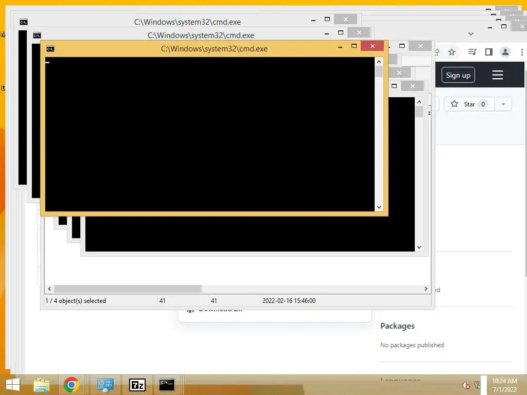The height and width of the screenshot is (395, 527).
Task: Click the GitHub Sign up button
Action: pos(458,75)
